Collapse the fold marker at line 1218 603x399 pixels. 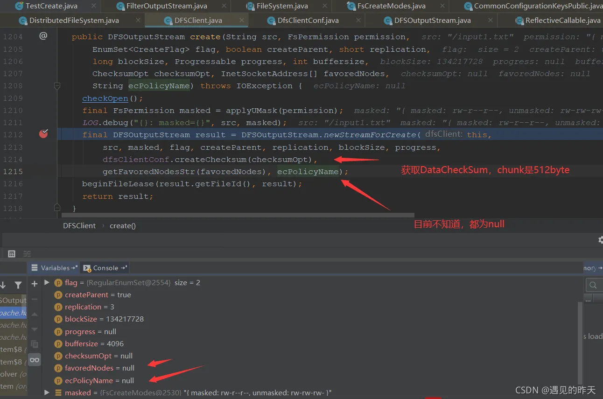57,207
